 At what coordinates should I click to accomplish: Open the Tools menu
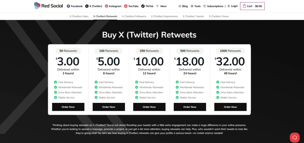(x=195, y=6)
